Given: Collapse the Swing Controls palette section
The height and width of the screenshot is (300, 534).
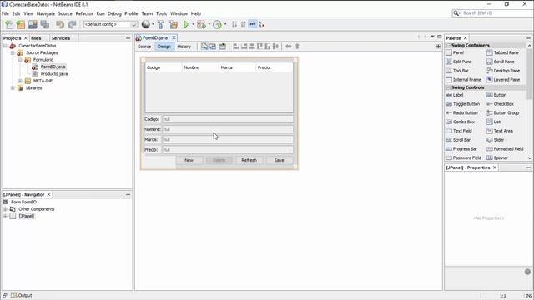Looking at the screenshot, I should pyautogui.click(x=449, y=87).
